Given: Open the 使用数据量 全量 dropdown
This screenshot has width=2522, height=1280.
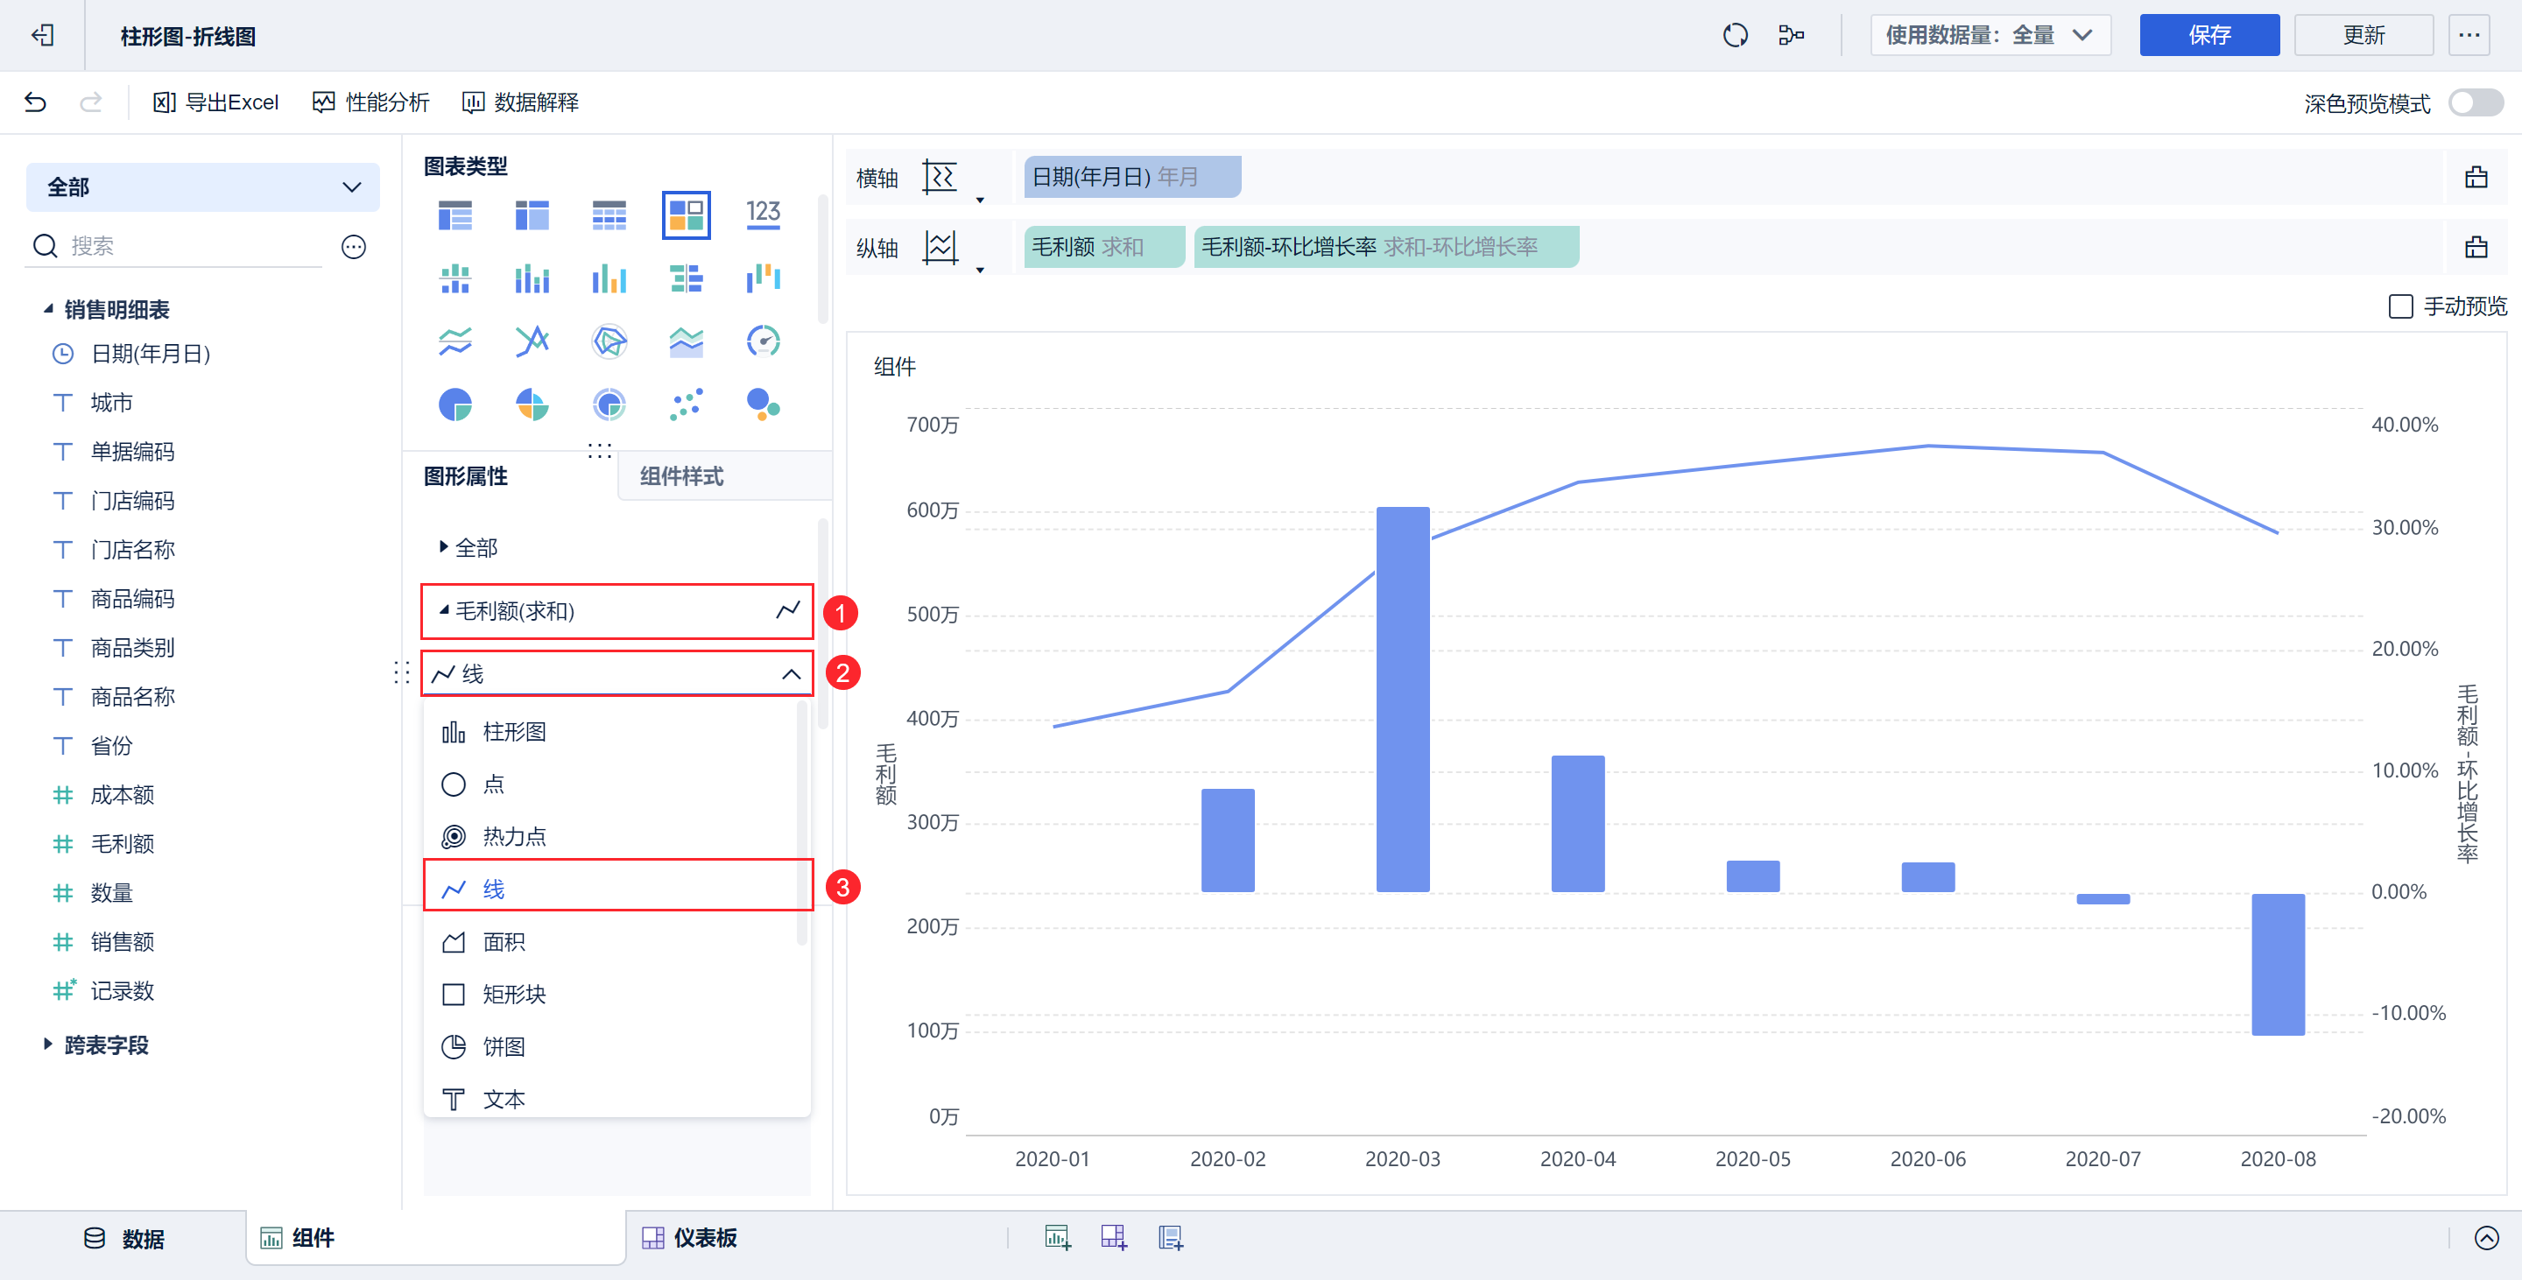Looking at the screenshot, I should tap(1990, 36).
